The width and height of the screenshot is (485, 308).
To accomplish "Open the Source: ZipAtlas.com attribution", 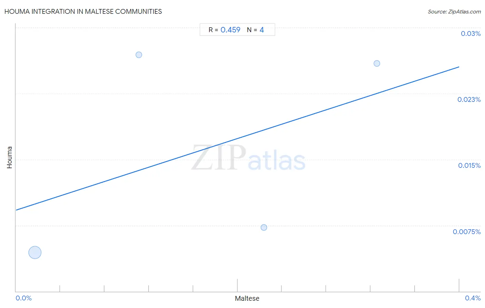I will coord(454,11).
